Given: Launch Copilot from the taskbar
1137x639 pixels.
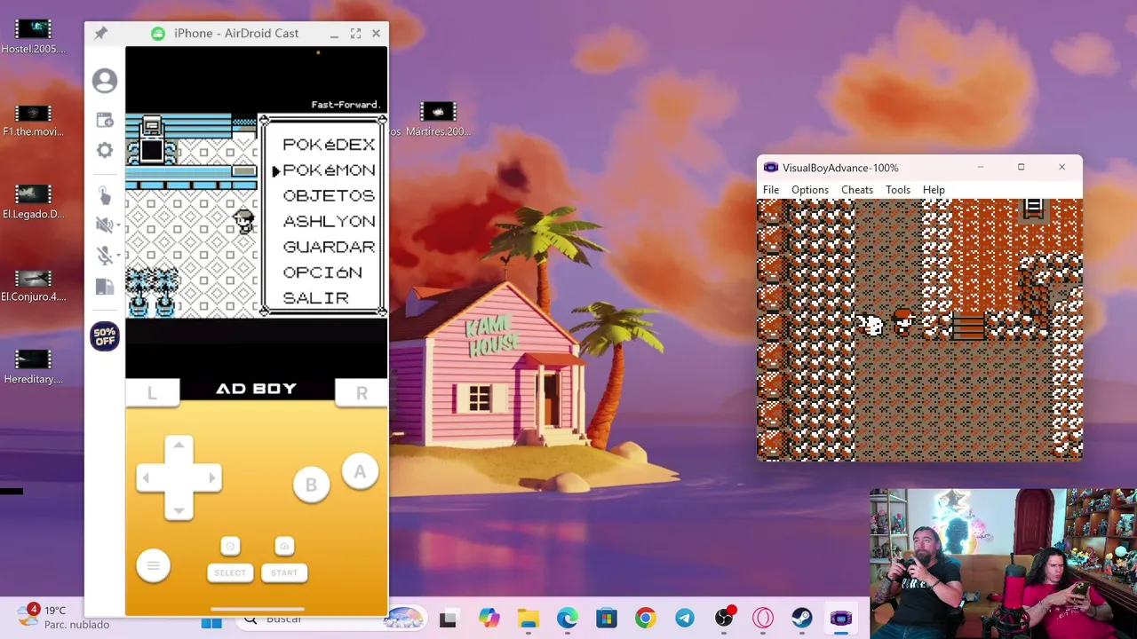Looking at the screenshot, I should (x=489, y=619).
